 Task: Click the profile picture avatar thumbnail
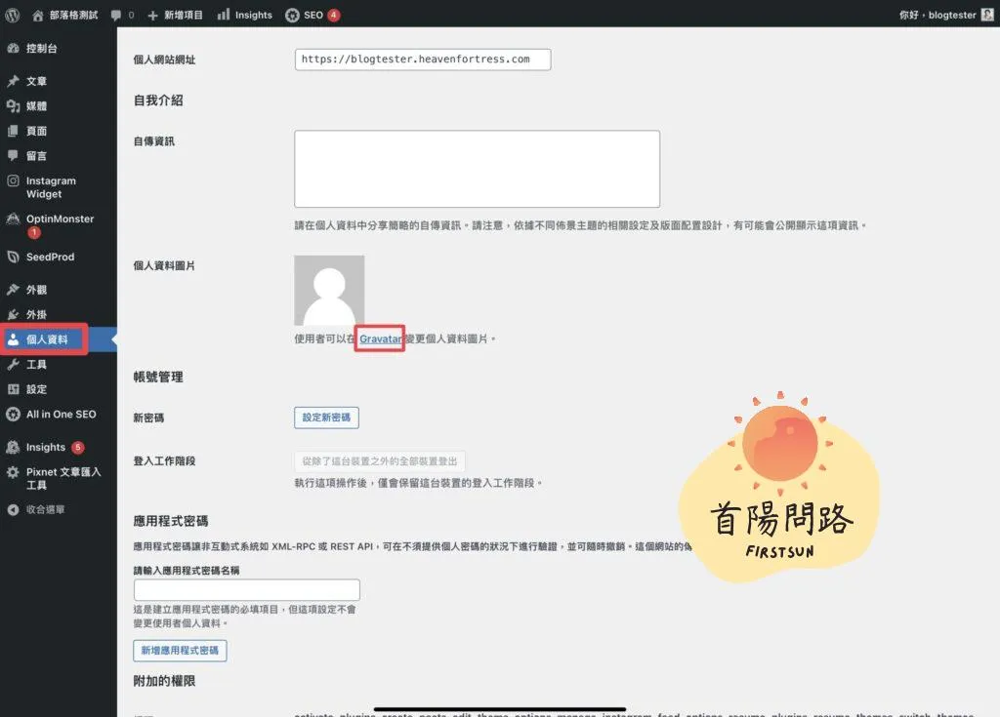click(329, 291)
